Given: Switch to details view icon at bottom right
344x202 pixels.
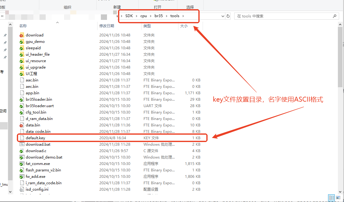Looking at the screenshot, I should coord(331,197).
